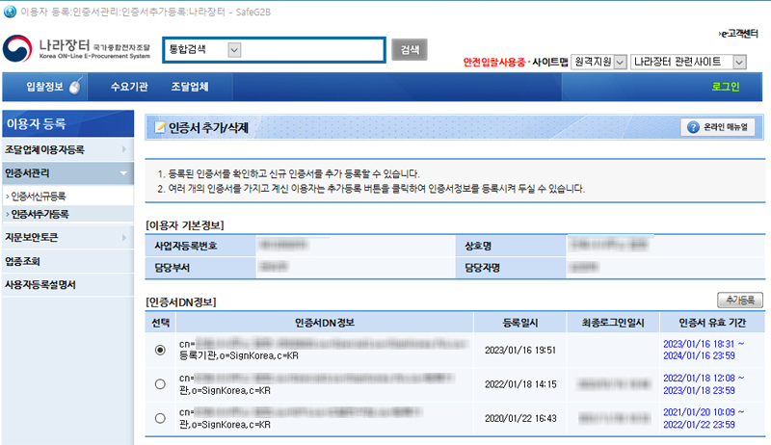Expand the 조달업체이용자등록 sidebar section
This screenshot has width=771, height=445.
click(x=67, y=149)
